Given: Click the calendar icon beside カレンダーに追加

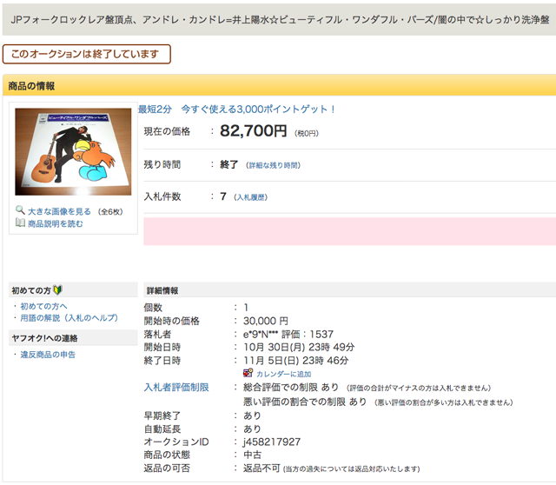Looking at the screenshot, I should (248, 373).
